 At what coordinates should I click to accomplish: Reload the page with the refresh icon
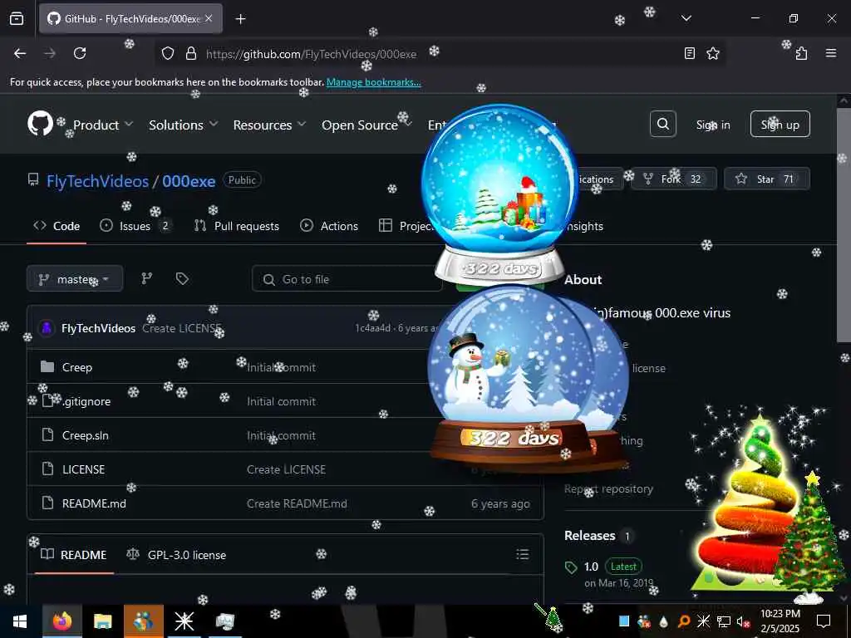pyautogui.click(x=80, y=53)
